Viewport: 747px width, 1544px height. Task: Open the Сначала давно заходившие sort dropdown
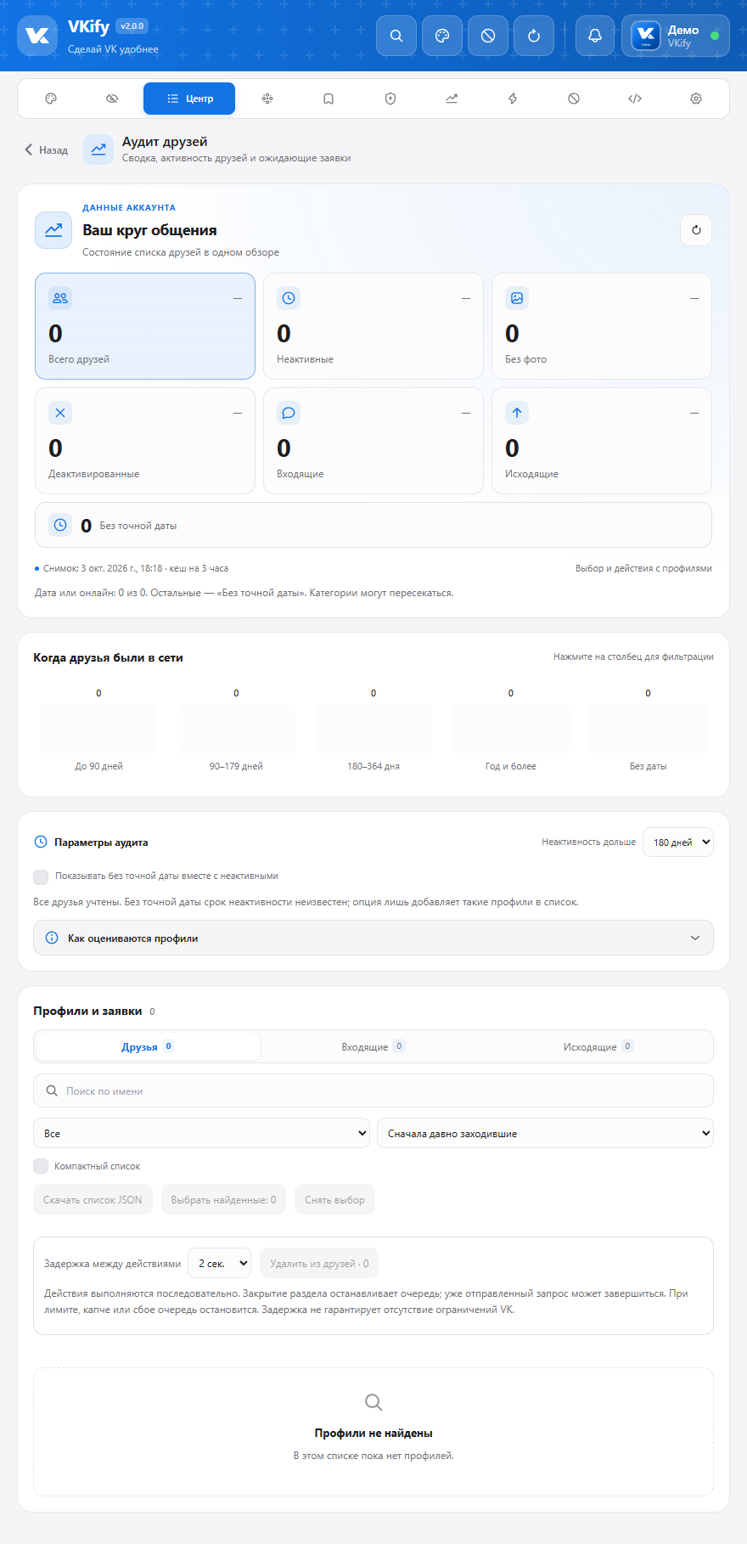coord(545,1133)
